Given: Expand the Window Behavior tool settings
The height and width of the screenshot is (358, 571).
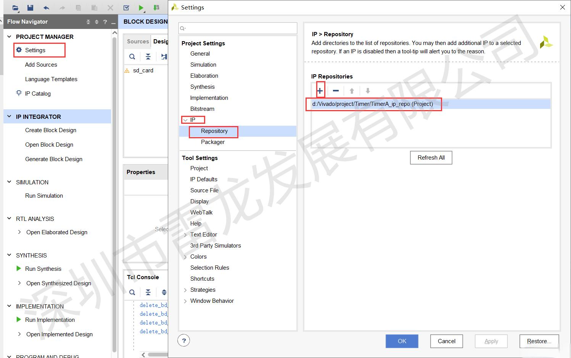Looking at the screenshot, I should point(185,301).
